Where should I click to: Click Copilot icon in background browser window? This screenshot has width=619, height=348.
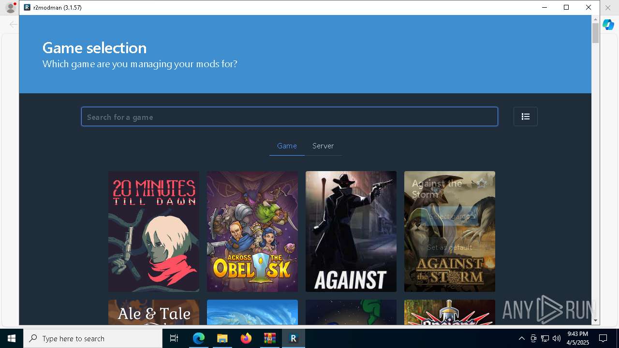[x=608, y=25]
